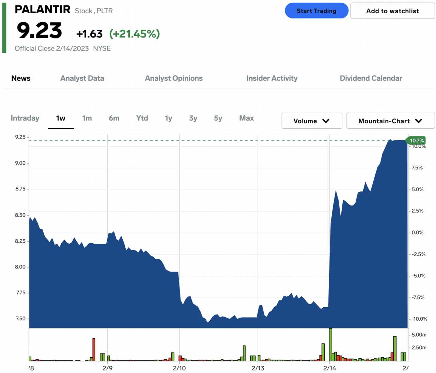436x373 pixels.
Task: Click the Start Trading button
Action: [x=316, y=11]
